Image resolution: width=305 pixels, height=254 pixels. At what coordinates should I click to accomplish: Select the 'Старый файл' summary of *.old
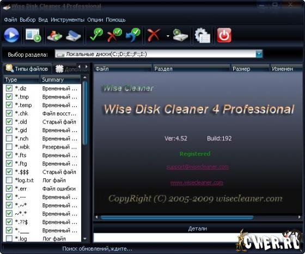coord(59,122)
